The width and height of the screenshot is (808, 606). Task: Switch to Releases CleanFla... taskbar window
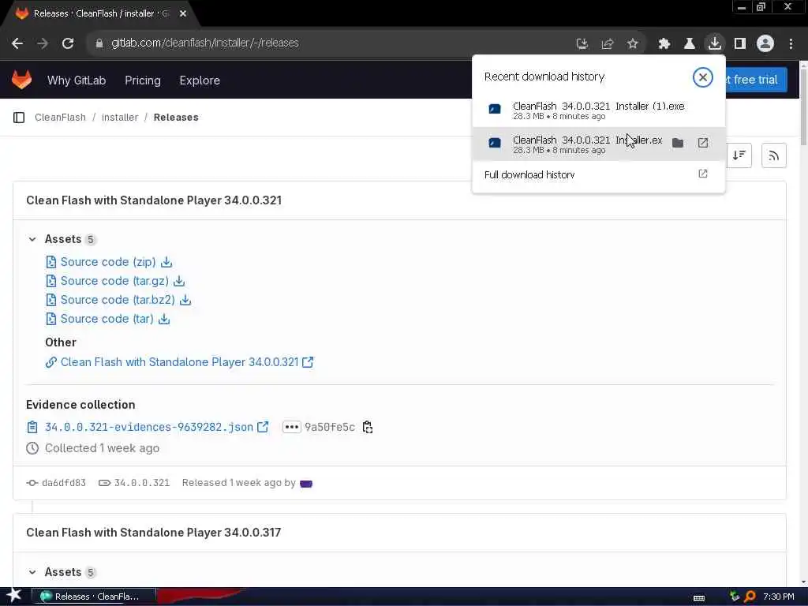(x=93, y=597)
